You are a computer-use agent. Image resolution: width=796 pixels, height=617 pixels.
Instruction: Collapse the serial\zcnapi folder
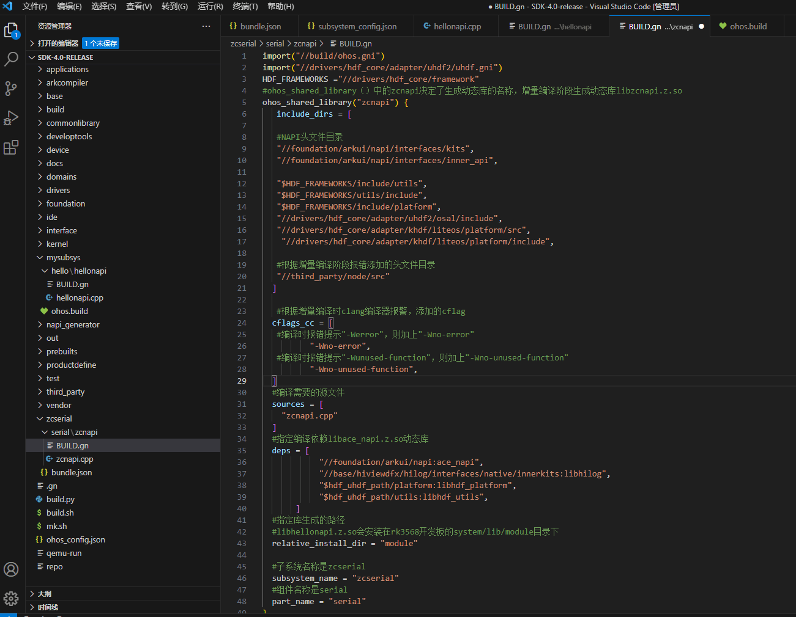point(122,432)
